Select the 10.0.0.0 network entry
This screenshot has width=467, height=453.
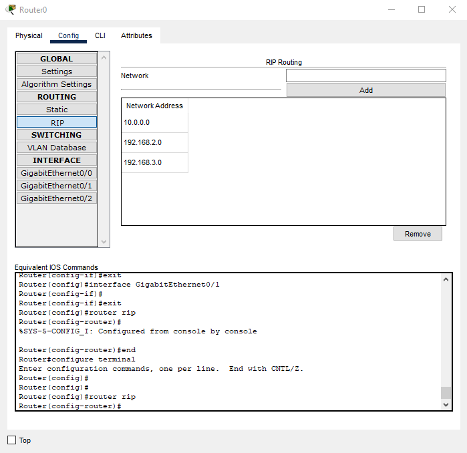click(154, 123)
